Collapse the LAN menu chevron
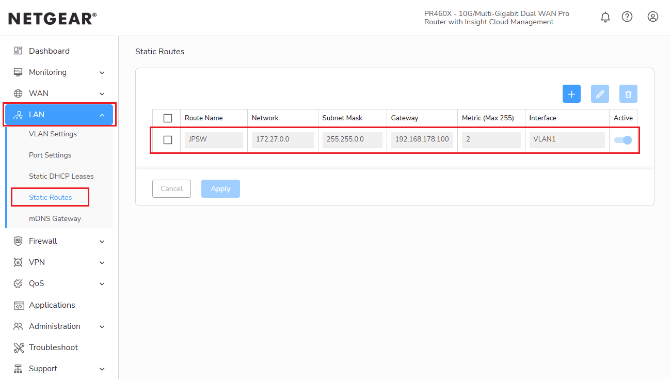This screenshot has height=379, width=671. pos(102,115)
